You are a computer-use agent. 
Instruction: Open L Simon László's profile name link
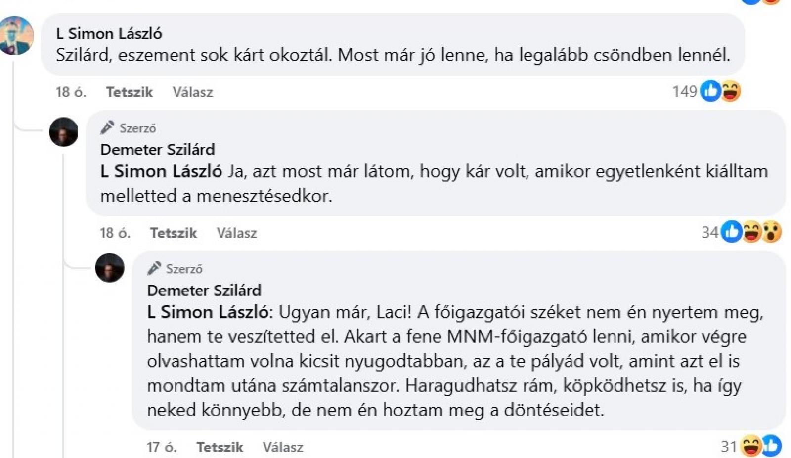(109, 33)
